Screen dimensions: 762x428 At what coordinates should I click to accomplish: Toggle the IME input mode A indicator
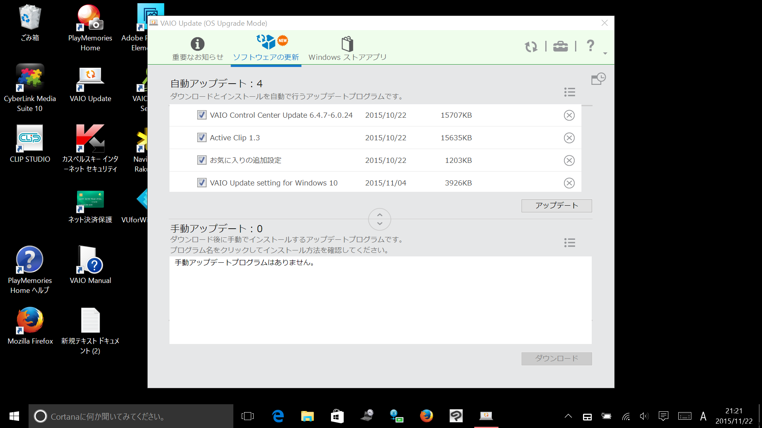(x=703, y=416)
